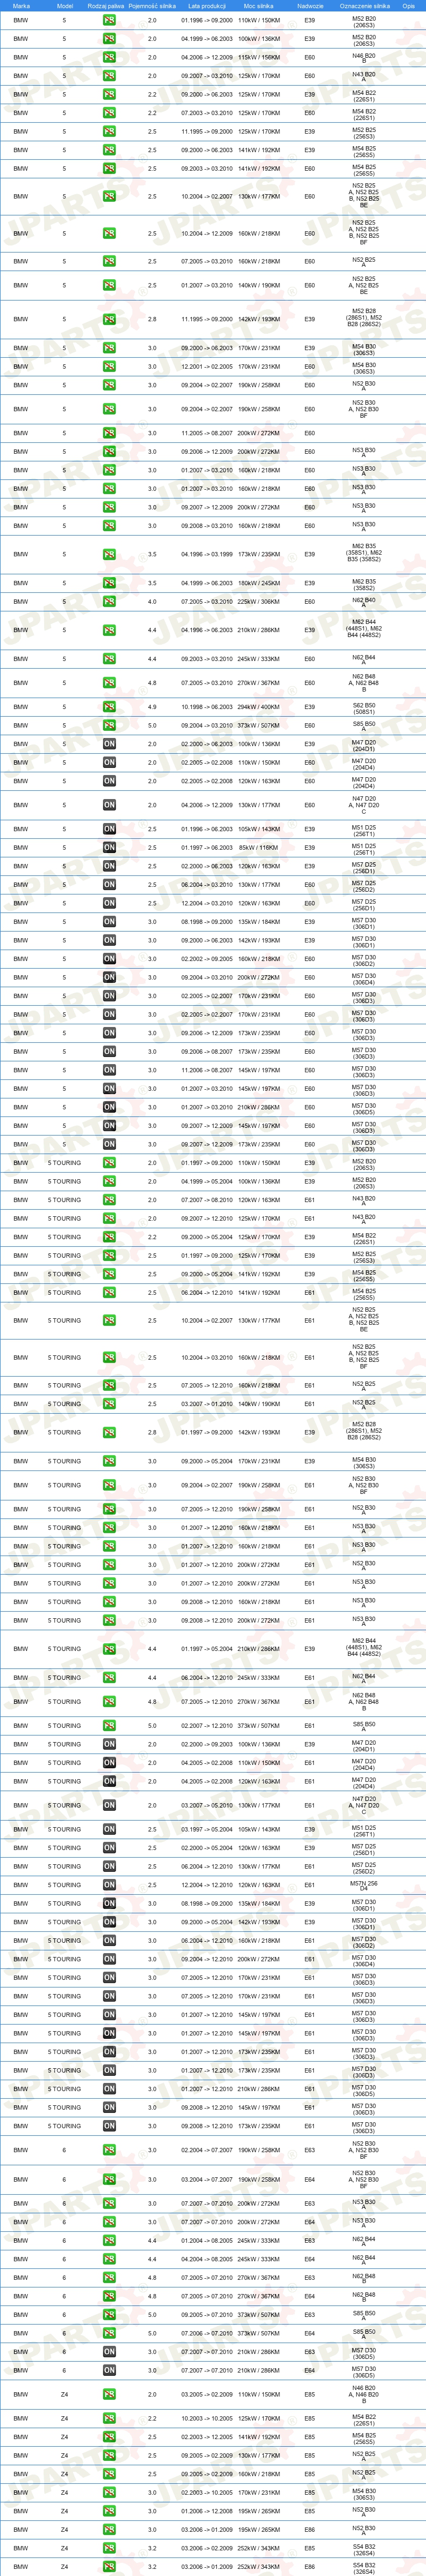
Task: Click PB fuel icon in 115kW / 156KM row
Action: click(109, 57)
